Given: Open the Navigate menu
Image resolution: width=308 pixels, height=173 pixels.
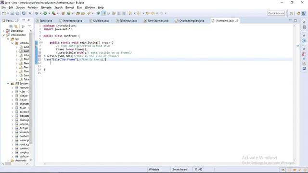Looking at the screenshot, I should 46,8.
